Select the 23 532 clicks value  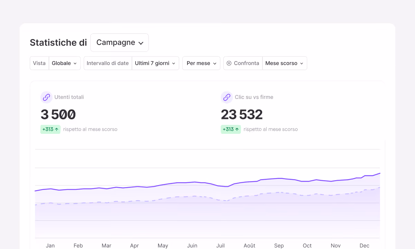[x=242, y=114]
